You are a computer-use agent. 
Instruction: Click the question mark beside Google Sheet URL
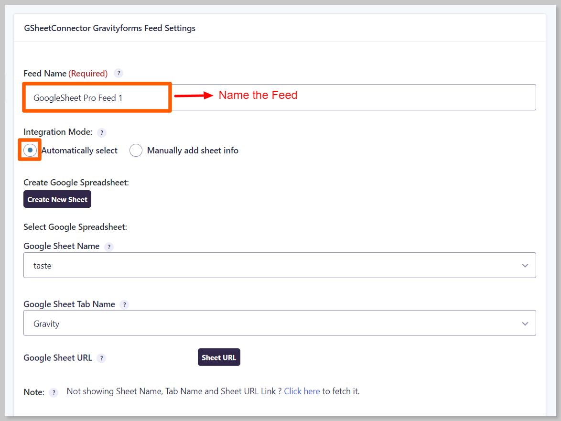(101, 358)
